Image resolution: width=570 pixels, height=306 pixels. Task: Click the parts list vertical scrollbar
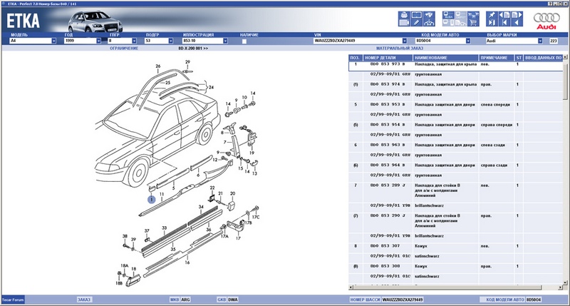565,170
